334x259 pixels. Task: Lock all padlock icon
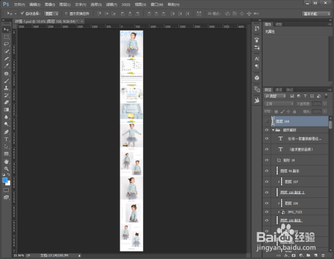click(295, 111)
